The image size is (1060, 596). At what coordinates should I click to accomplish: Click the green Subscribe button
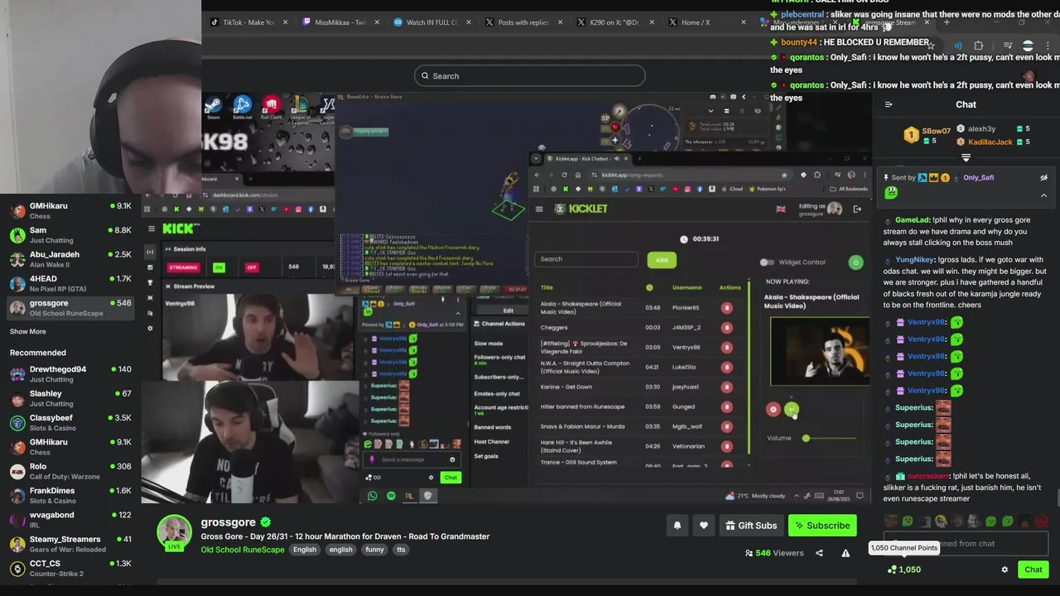821,526
